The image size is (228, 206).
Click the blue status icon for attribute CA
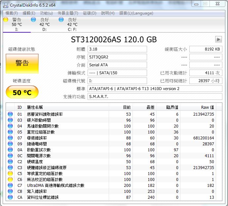pyautogui.click(x=10, y=197)
